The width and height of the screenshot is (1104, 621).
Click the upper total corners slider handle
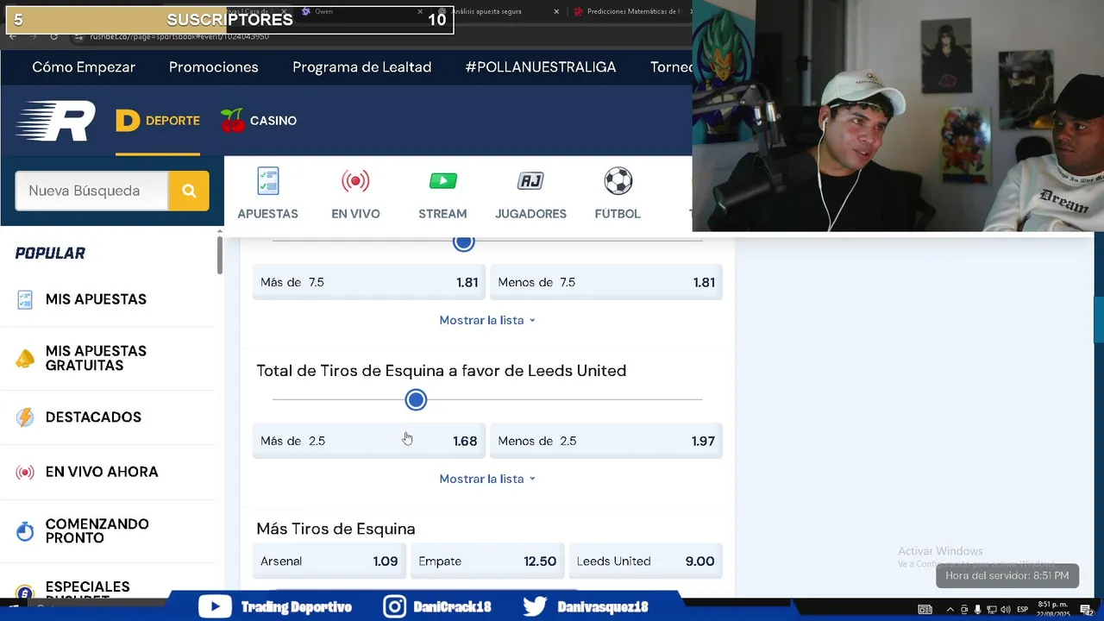pos(464,242)
